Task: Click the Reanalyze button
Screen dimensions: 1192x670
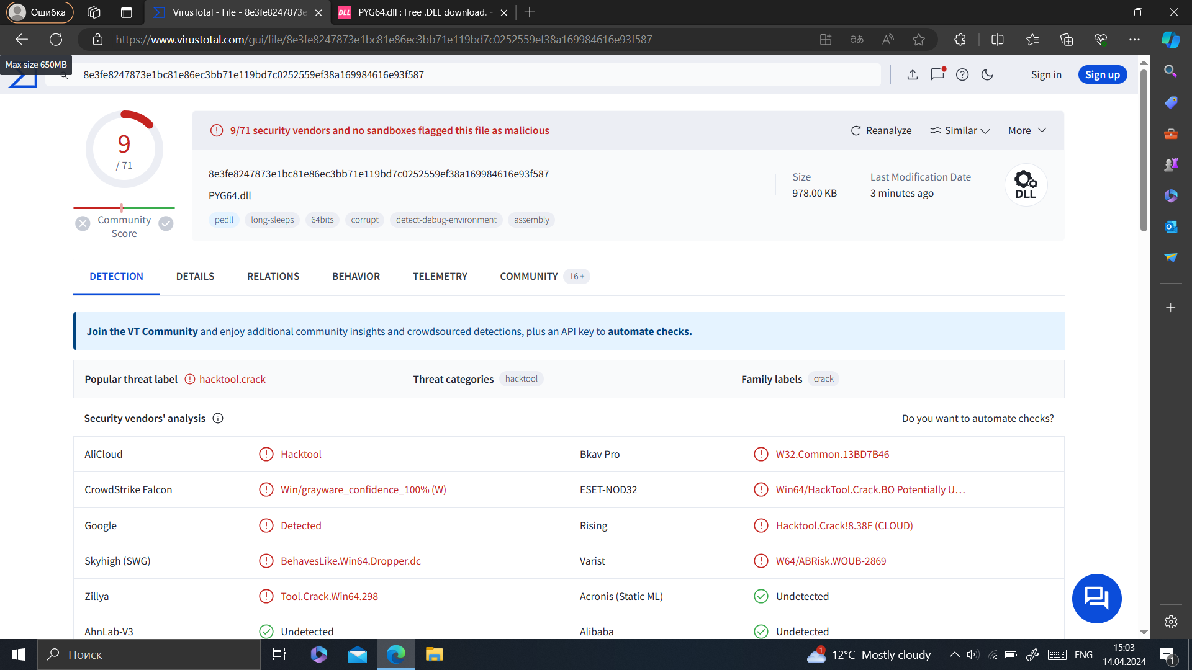Action: pyautogui.click(x=881, y=130)
